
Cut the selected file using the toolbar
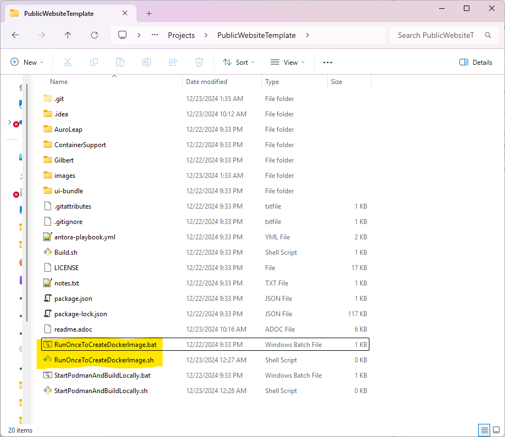tap(67, 62)
